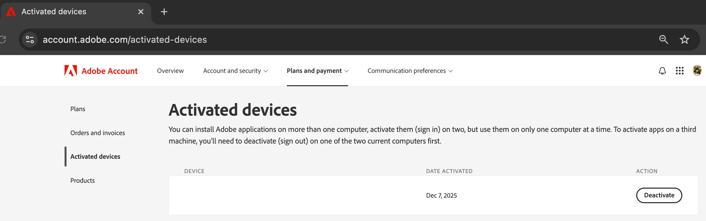The image size is (706, 221).
Task: Close the Activated devices tab
Action: 141,12
